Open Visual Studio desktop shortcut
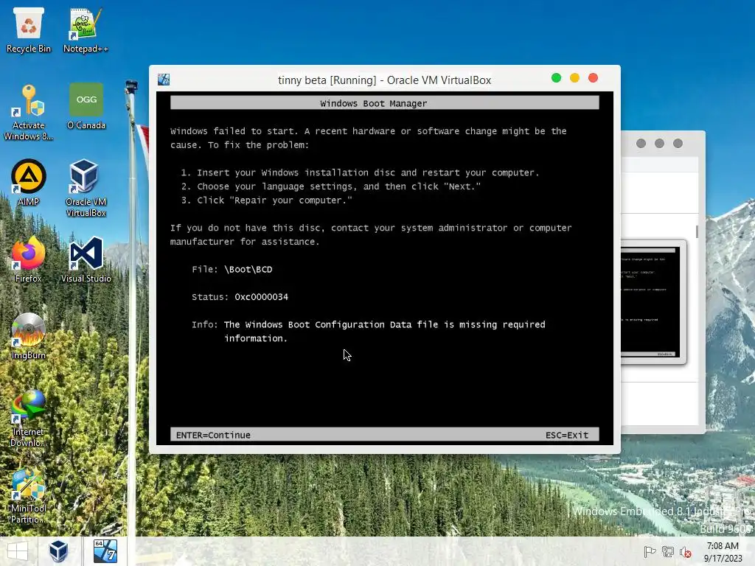 click(86, 259)
